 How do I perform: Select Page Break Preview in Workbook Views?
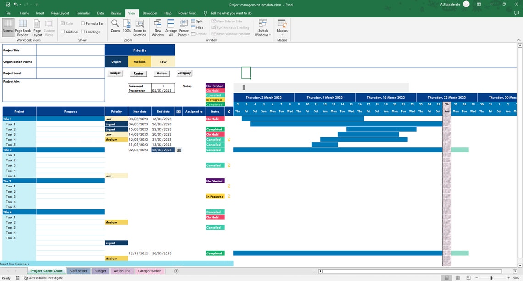(x=22, y=28)
